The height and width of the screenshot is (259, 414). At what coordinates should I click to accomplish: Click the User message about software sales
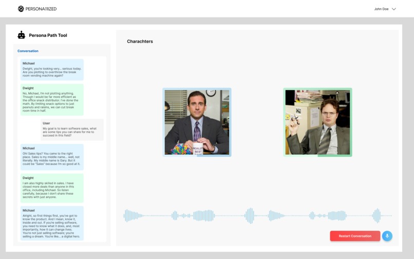(x=72, y=129)
